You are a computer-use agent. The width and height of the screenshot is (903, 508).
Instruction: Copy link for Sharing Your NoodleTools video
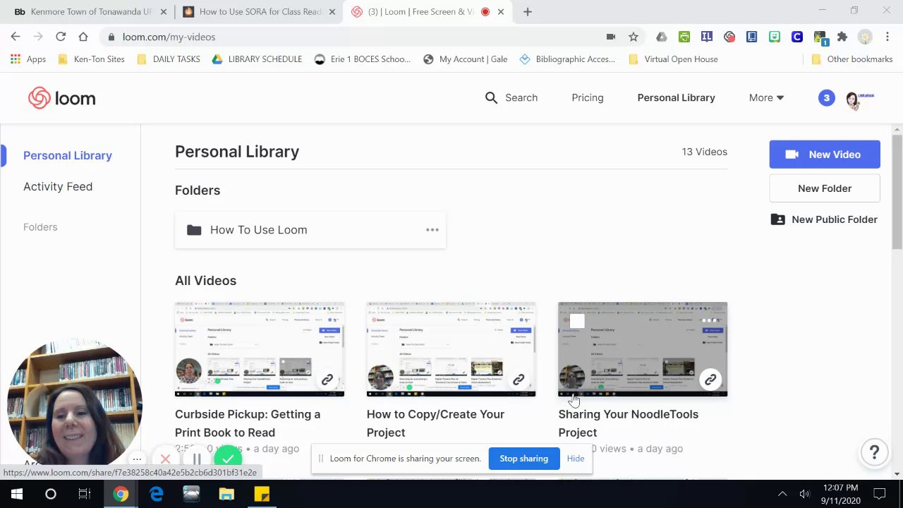(x=710, y=380)
